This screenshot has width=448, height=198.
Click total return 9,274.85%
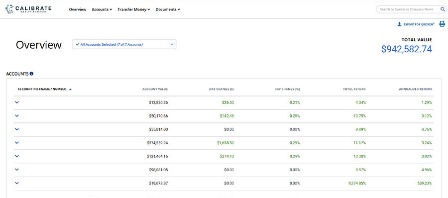coord(357,183)
